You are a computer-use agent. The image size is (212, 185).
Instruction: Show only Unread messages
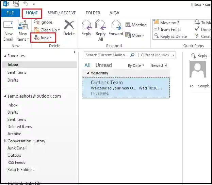(x=103, y=65)
